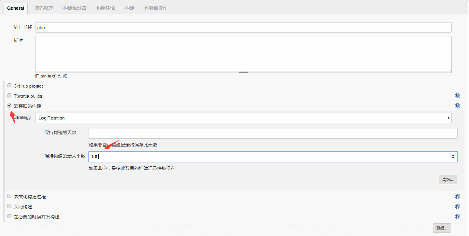Open help for Throttle builds option
This screenshot has height=236, width=469.
pyautogui.click(x=457, y=96)
